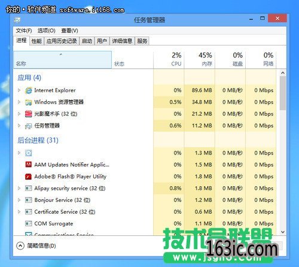The width and height of the screenshot is (299, 267).
Task: Close the Task Manager window
Action: (x=277, y=19)
